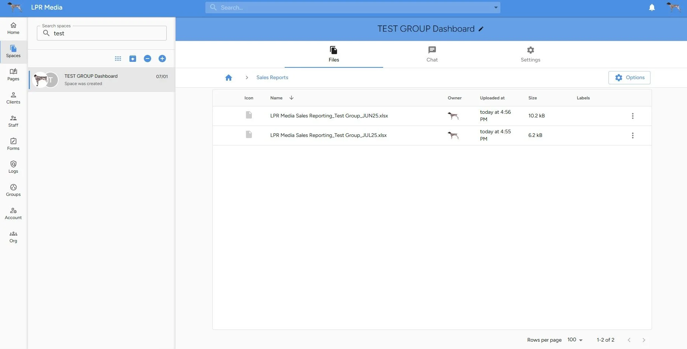This screenshot has height=349, width=687.
Task: Open more actions for JUN25 file
Action: point(633,116)
